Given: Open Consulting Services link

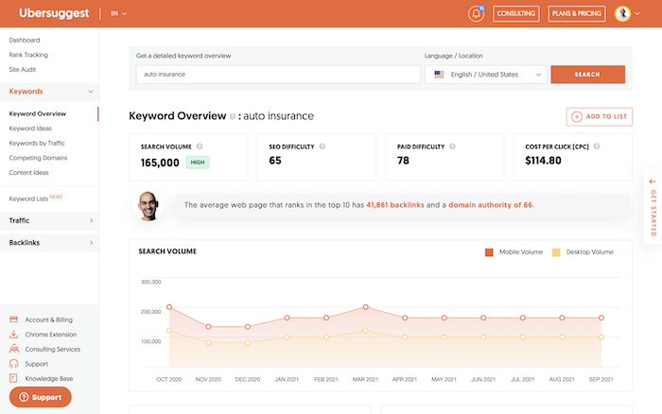Looking at the screenshot, I should (52, 350).
